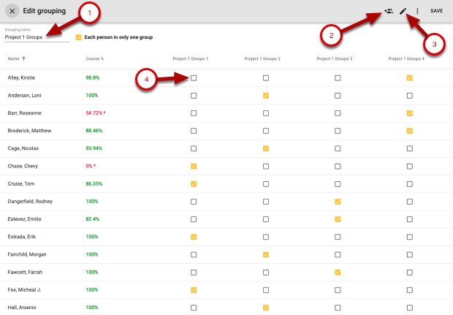This screenshot has height=315, width=453.
Task: Uncheck Groups 3 box for Dangerfield, Rodney
Action: pos(338,201)
